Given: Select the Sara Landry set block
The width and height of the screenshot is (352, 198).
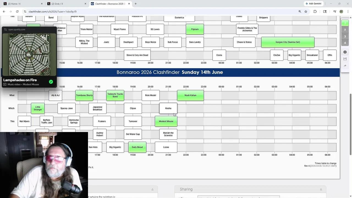Looking at the screenshot, I should [x=195, y=42].
